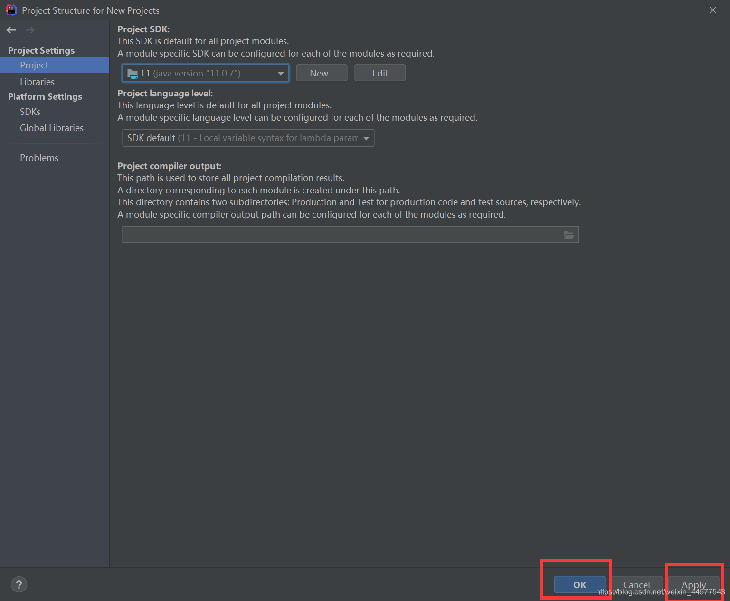Browse for compiler output folder icon
Image resolution: width=730 pixels, height=601 pixels.
[569, 235]
